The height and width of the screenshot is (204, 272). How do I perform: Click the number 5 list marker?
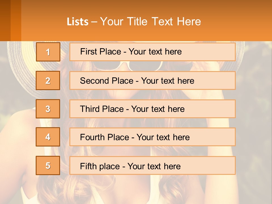coord(48,165)
